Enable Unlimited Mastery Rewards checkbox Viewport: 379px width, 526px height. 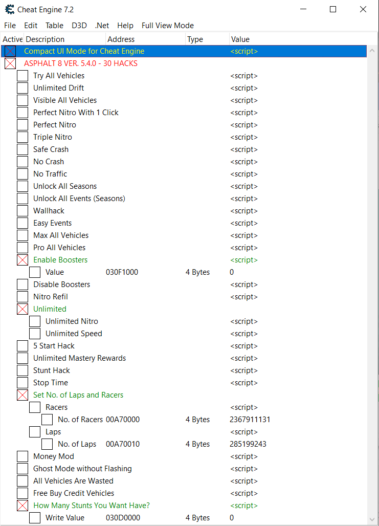(23, 358)
